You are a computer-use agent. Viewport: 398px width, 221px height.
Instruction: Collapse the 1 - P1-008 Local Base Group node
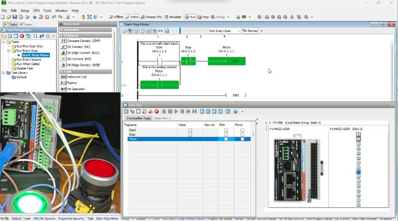tap(266, 122)
